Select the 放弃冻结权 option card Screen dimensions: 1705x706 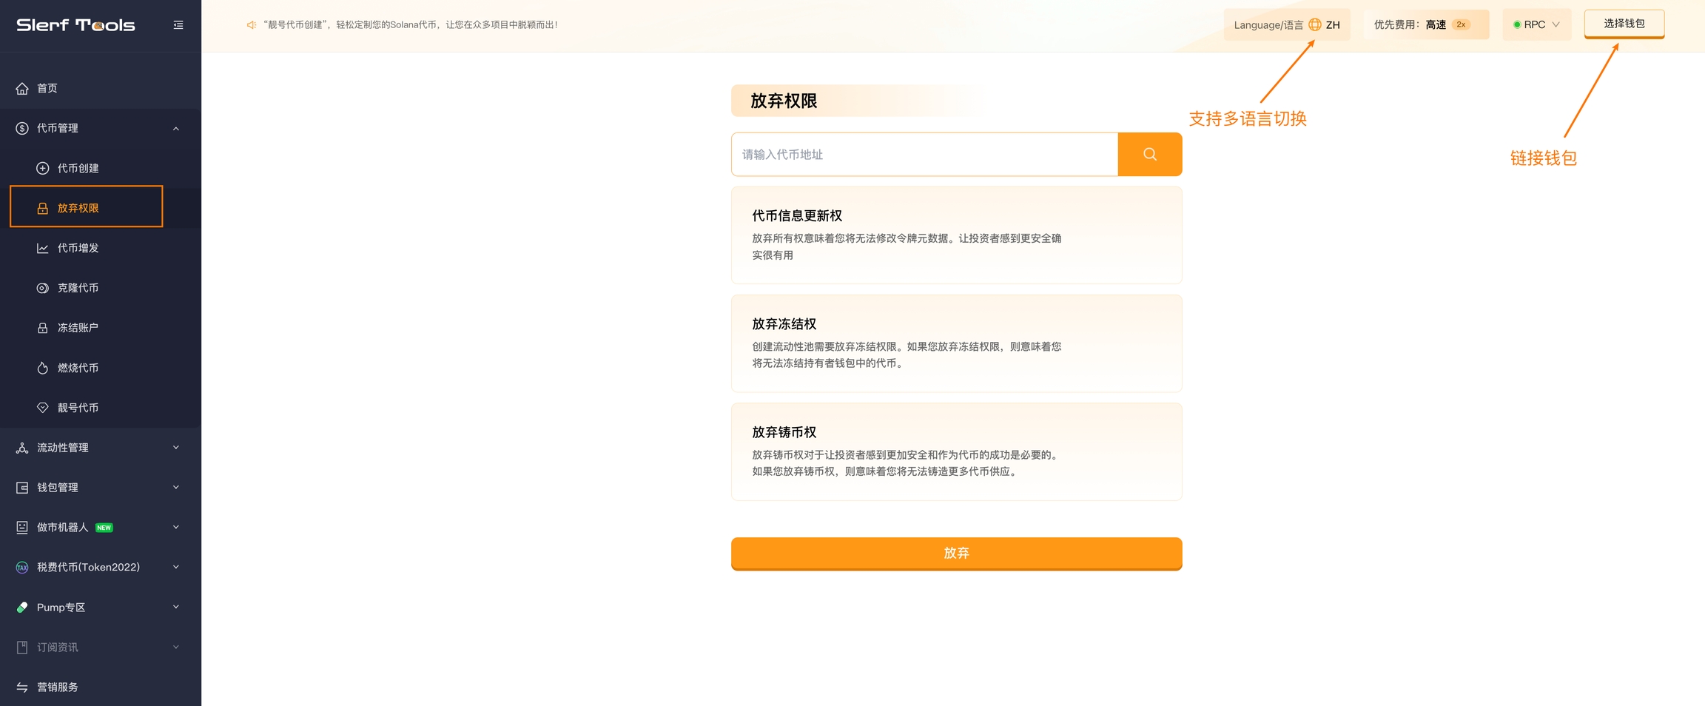tap(956, 343)
